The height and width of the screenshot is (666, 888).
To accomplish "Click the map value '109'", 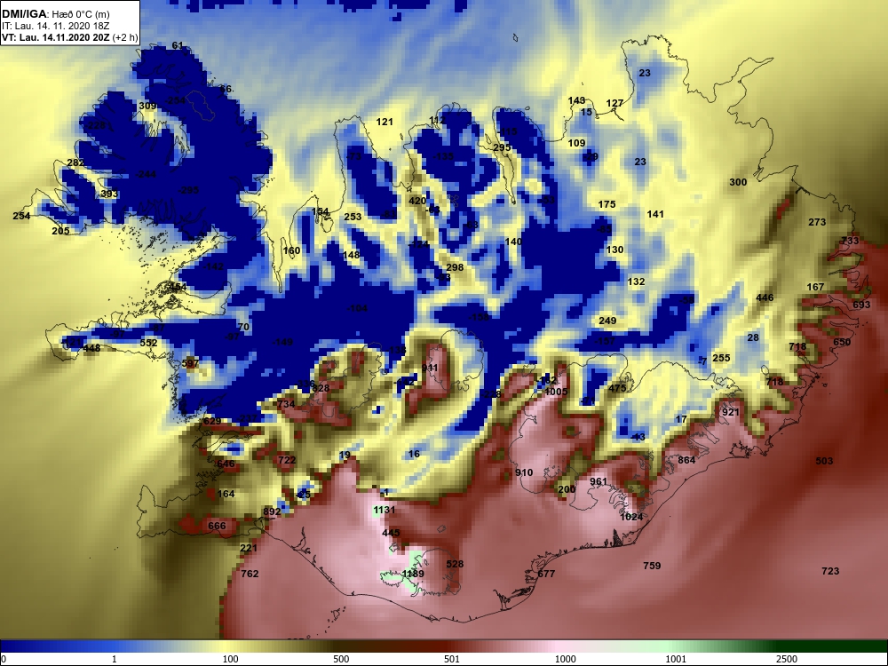I will 576,143.
